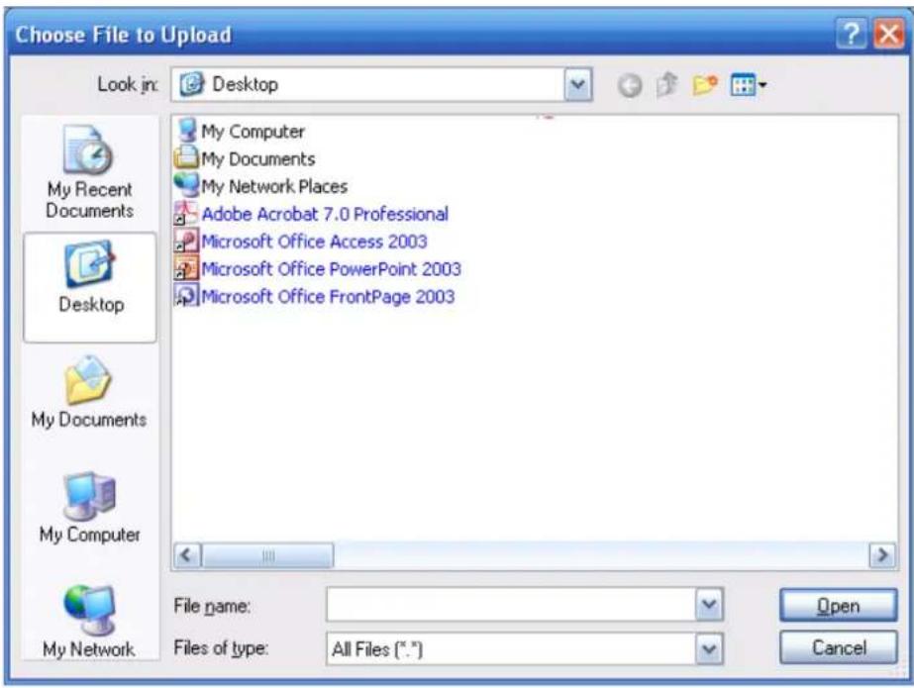Click 'Microsoft Office PowerPoint 2003' name

click(331, 268)
